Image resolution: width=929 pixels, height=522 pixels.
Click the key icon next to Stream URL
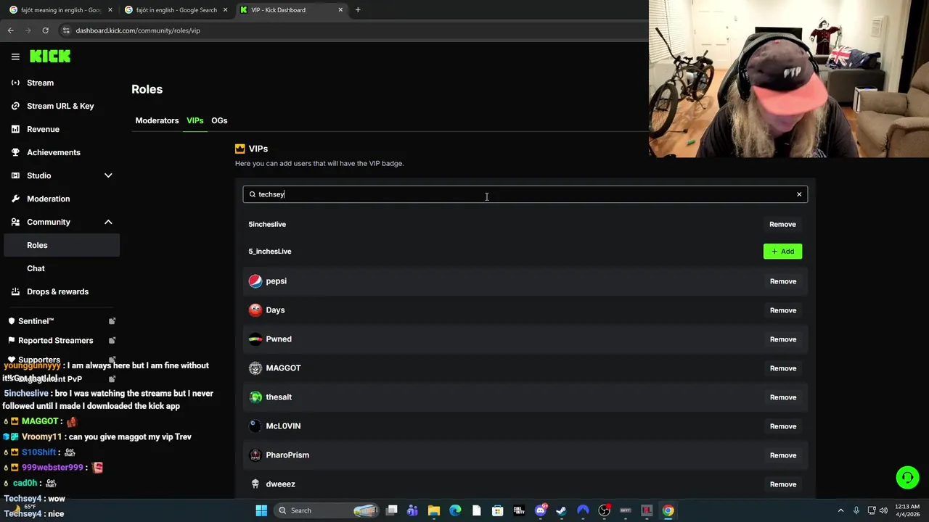(15, 106)
